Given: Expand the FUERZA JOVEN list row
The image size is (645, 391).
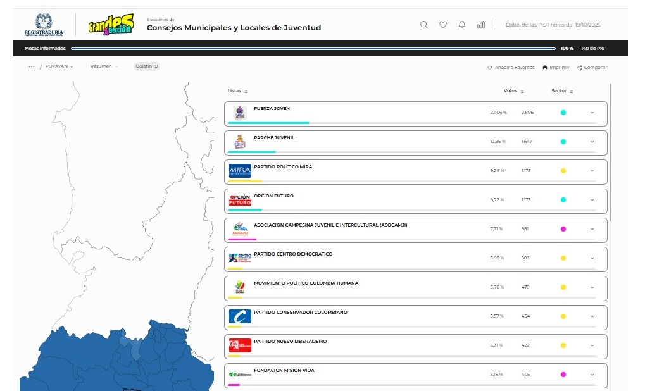Looking at the screenshot, I should pyautogui.click(x=592, y=113).
